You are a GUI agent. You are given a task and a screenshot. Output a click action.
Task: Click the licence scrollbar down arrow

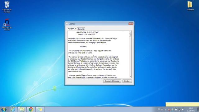(130, 77)
